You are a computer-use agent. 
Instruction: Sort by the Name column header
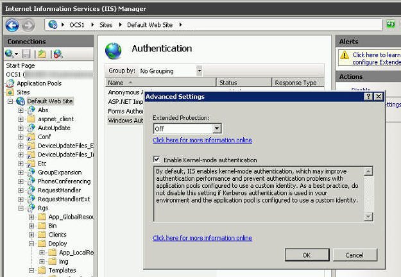[160, 83]
